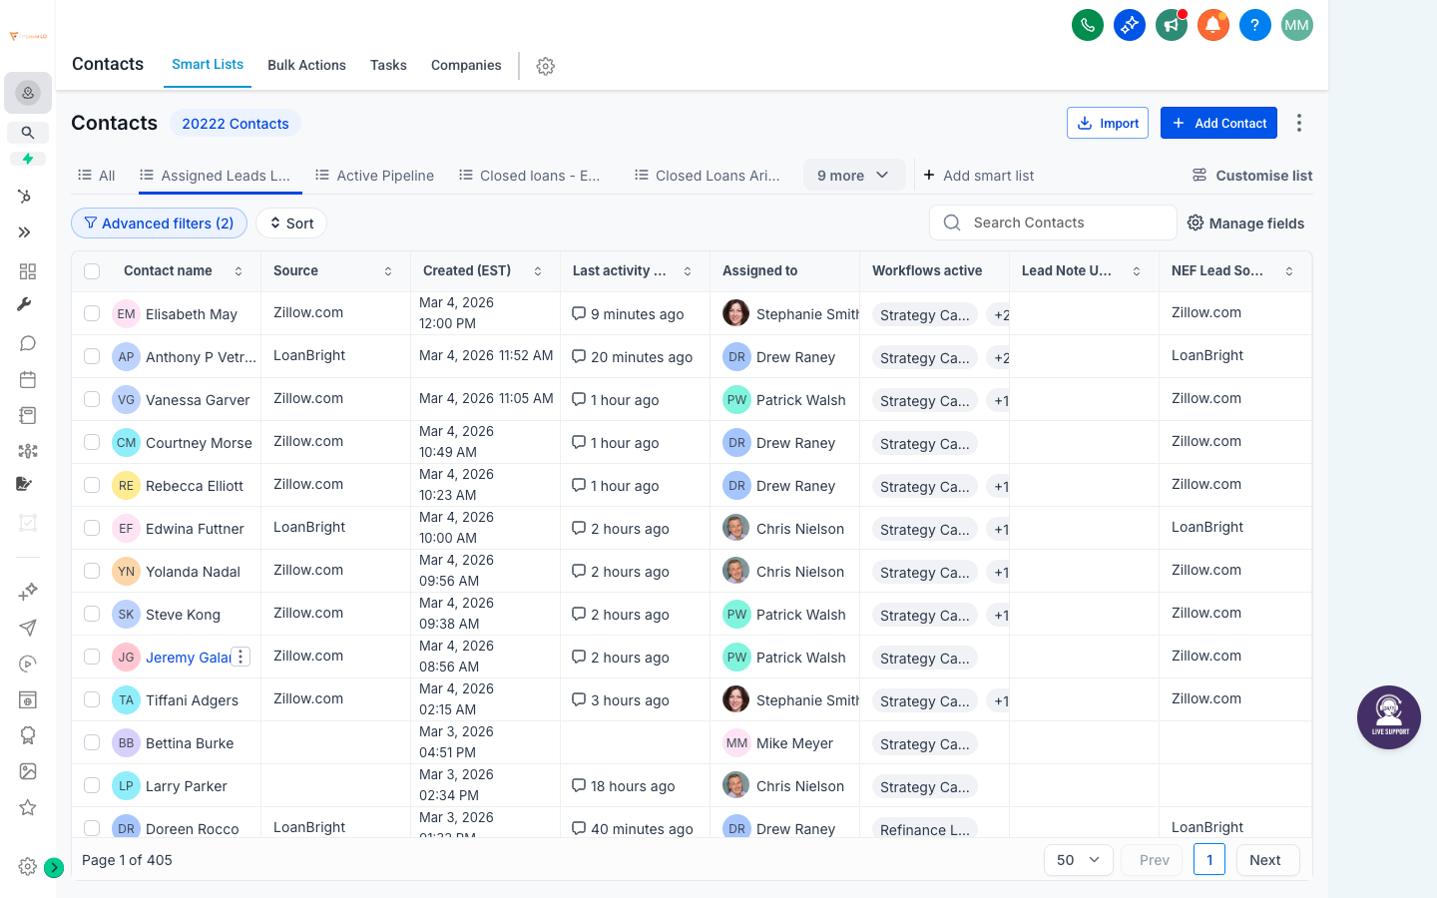Start a call with the green phone icon
This screenshot has width=1437, height=898.
pos(1087,24)
